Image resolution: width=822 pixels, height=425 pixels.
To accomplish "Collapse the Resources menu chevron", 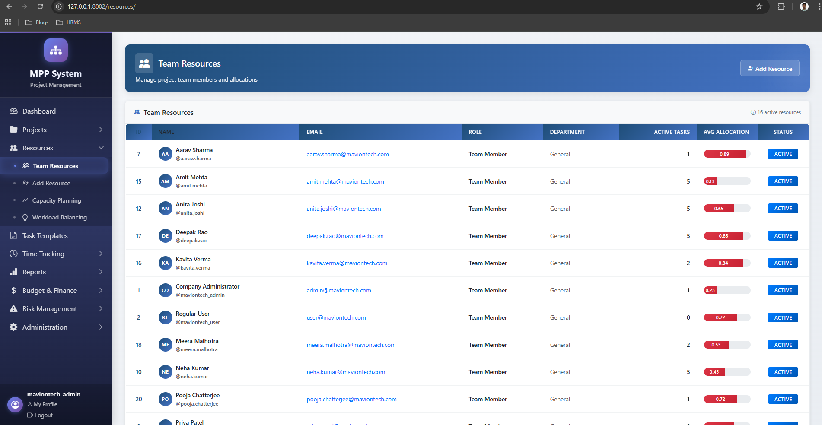I will 101,148.
